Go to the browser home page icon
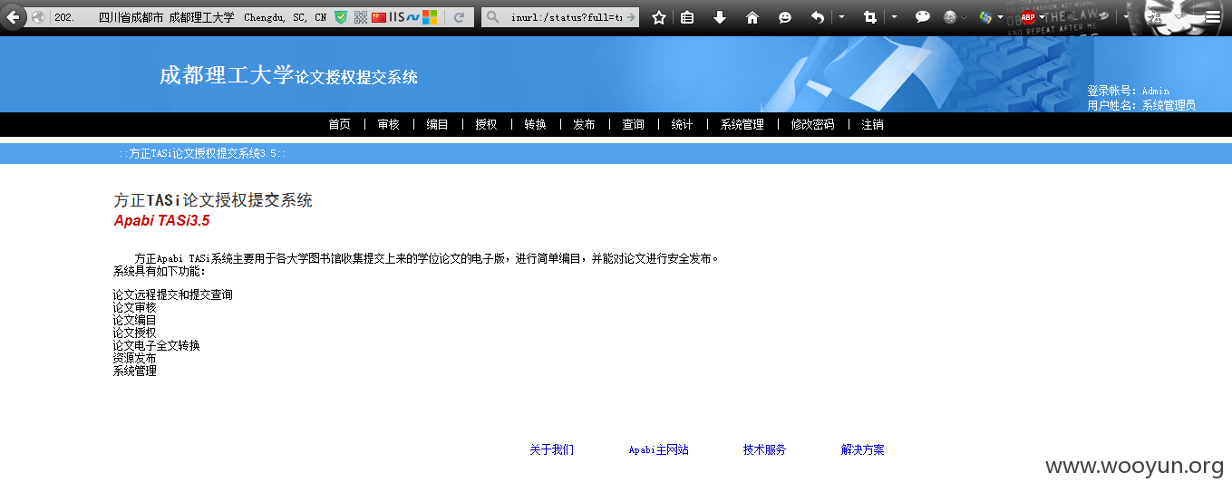This screenshot has width=1232, height=492. click(x=752, y=17)
